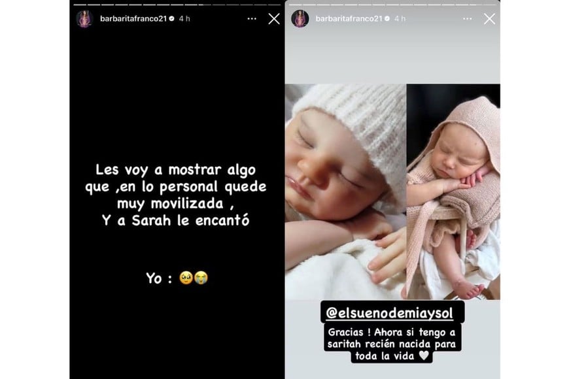The width and height of the screenshot is (569, 379).
Task: Tap the baby photo in pink bonnet
Action: [453, 192]
